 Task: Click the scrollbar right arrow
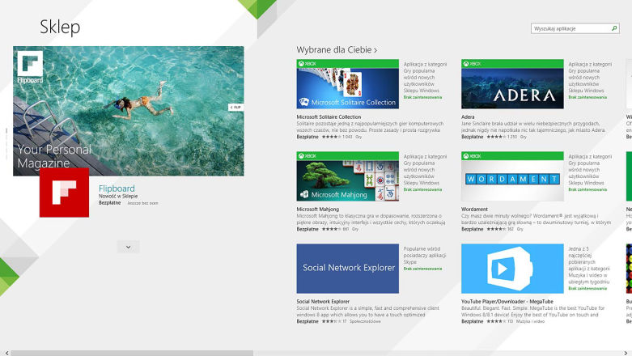pyautogui.click(x=626, y=354)
